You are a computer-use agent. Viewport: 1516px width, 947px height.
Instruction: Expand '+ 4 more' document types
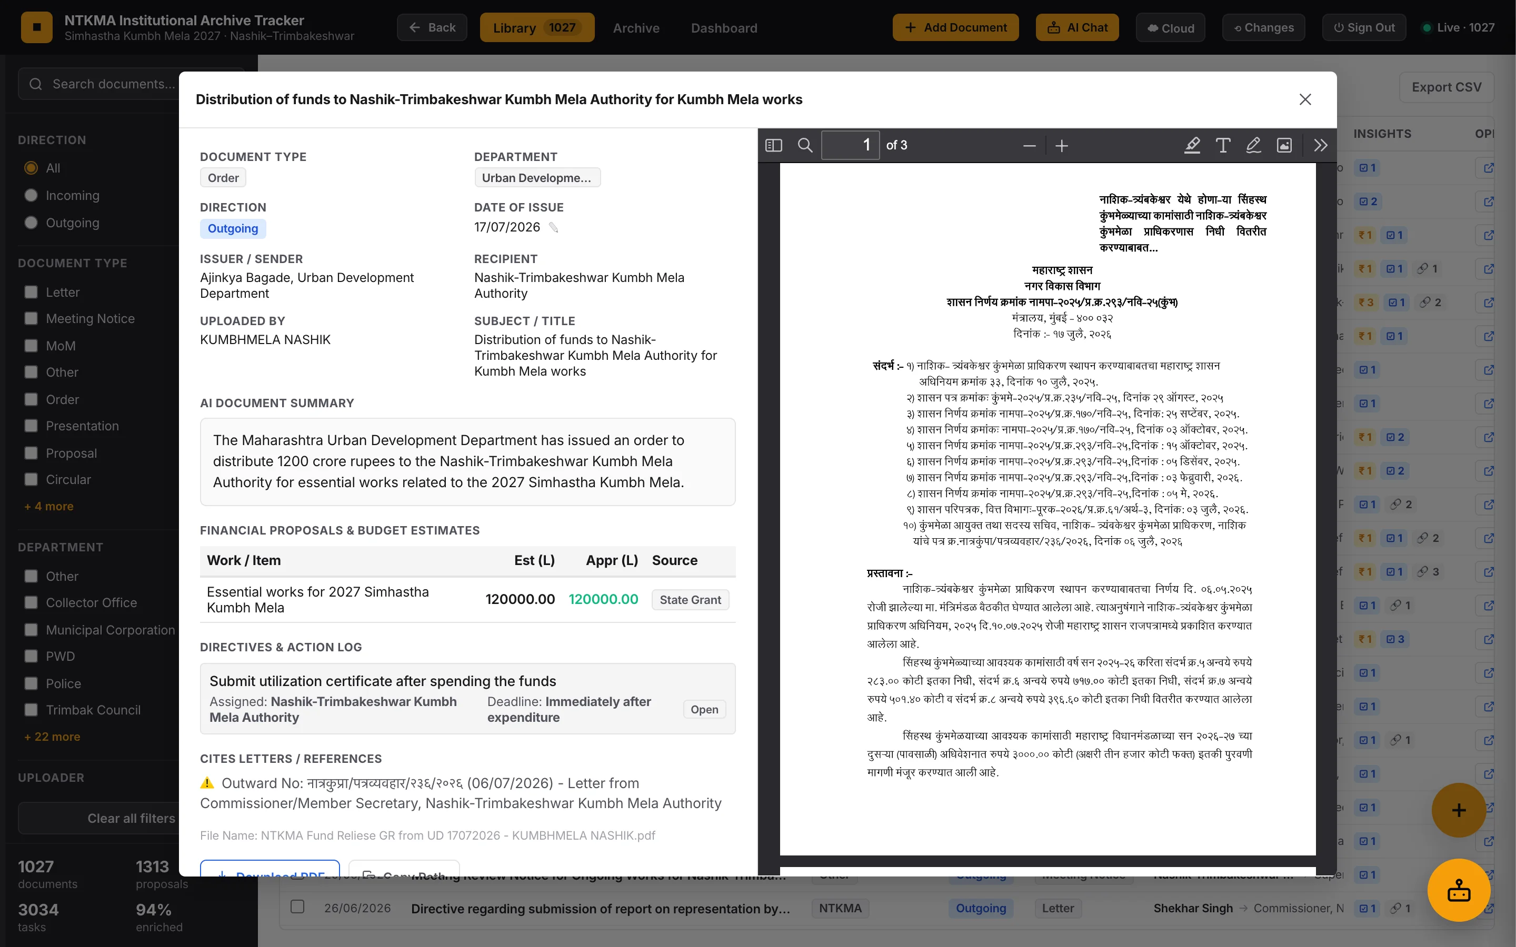pyautogui.click(x=49, y=506)
